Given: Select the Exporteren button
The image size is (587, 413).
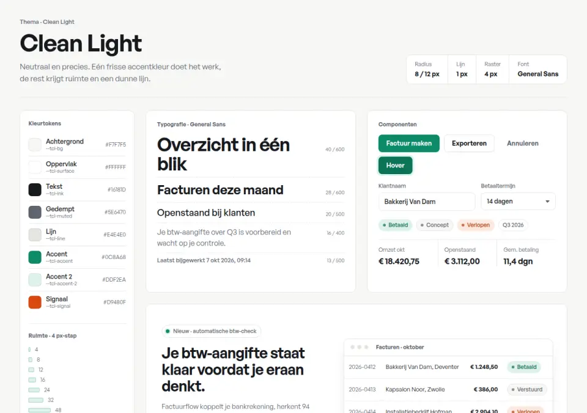Looking at the screenshot, I should (469, 144).
